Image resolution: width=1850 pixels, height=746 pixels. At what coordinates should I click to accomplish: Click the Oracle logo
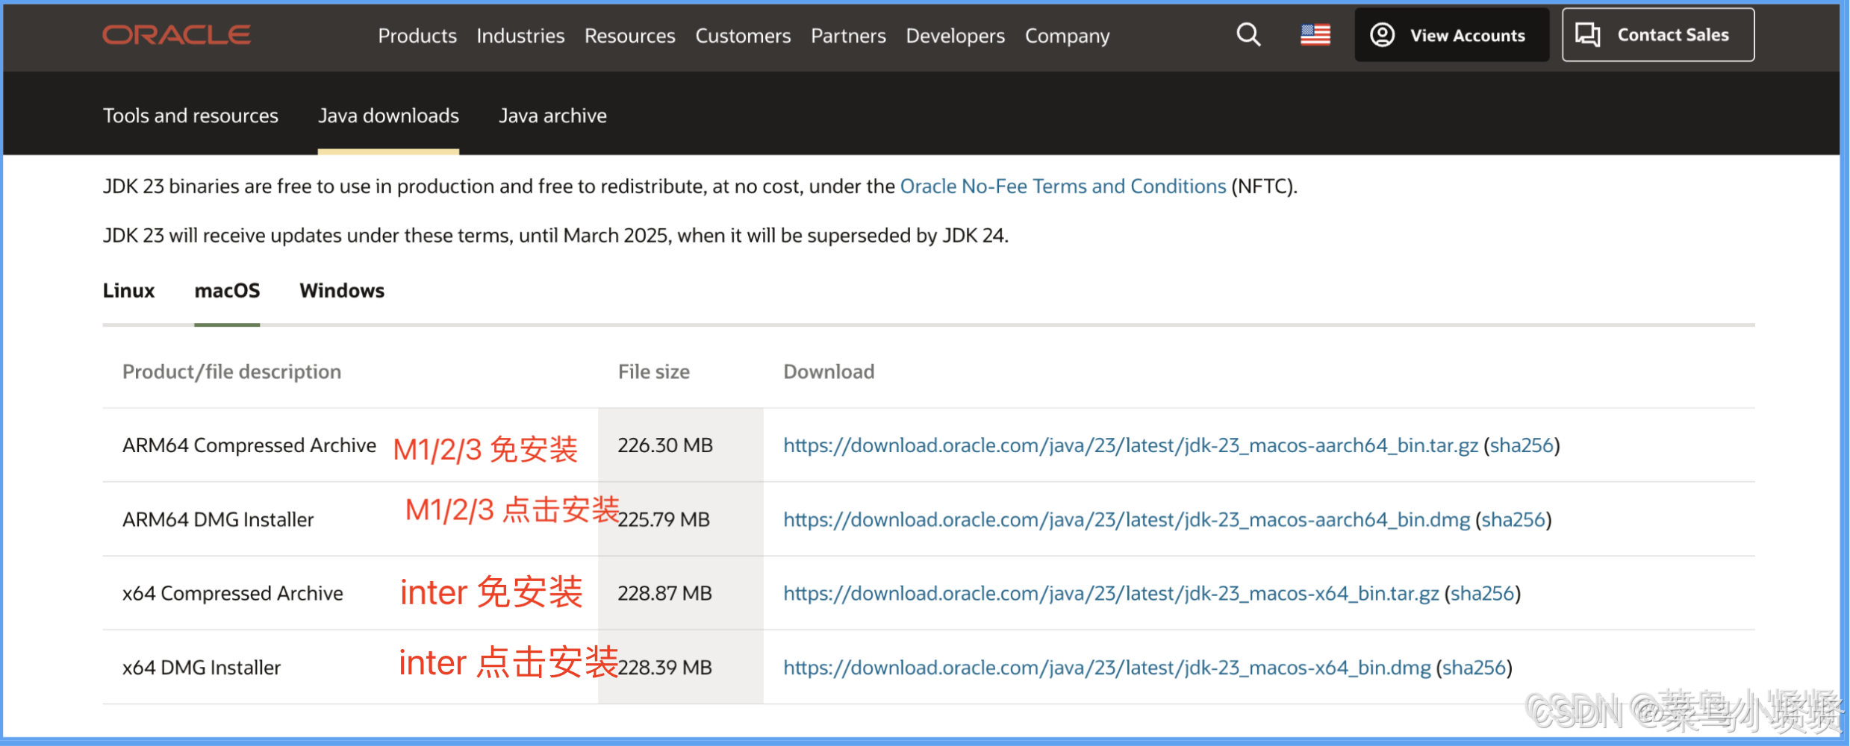click(177, 35)
